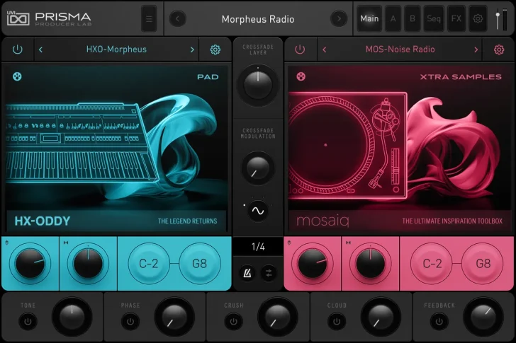The height and width of the screenshot is (343, 516).
Task: Open MOS-Noise Radio layer settings gear
Action: [499, 50]
